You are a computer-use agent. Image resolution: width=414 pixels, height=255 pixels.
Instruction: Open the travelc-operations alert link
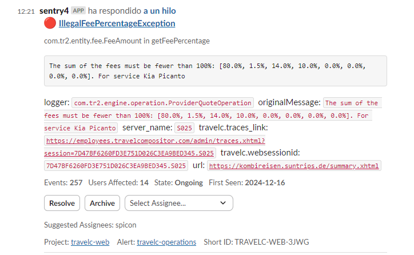[x=166, y=242]
